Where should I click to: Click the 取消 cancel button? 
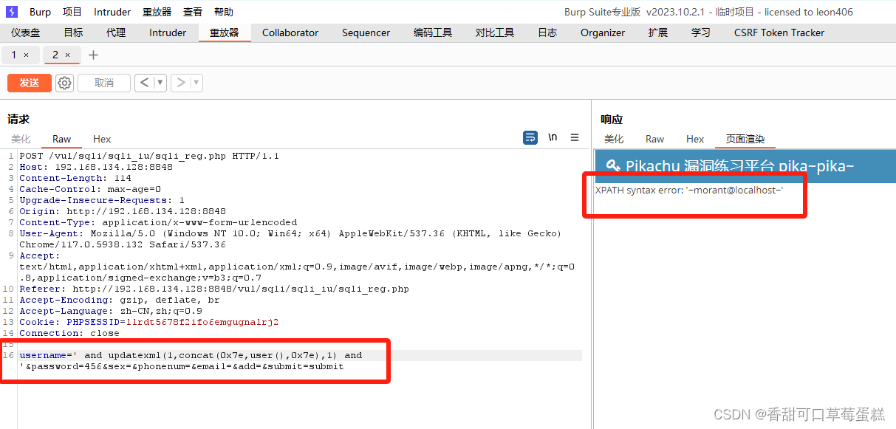coord(104,83)
